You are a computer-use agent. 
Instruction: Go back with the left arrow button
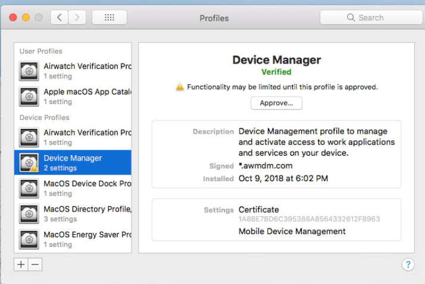pos(60,18)
